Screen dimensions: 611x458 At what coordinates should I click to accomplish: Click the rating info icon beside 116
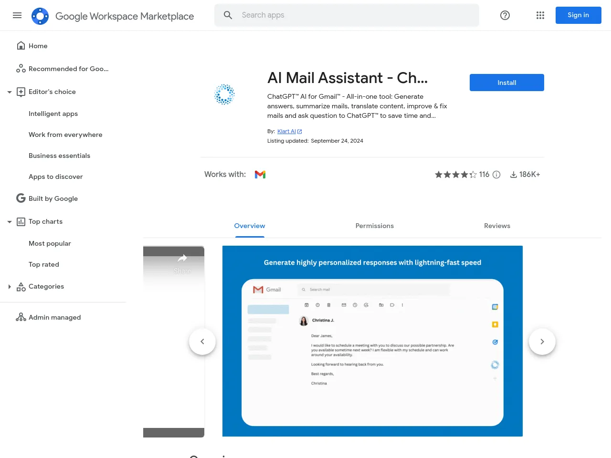[x=496, y=175]
